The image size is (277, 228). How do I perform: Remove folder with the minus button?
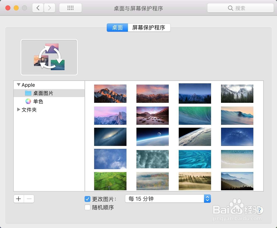29,199
